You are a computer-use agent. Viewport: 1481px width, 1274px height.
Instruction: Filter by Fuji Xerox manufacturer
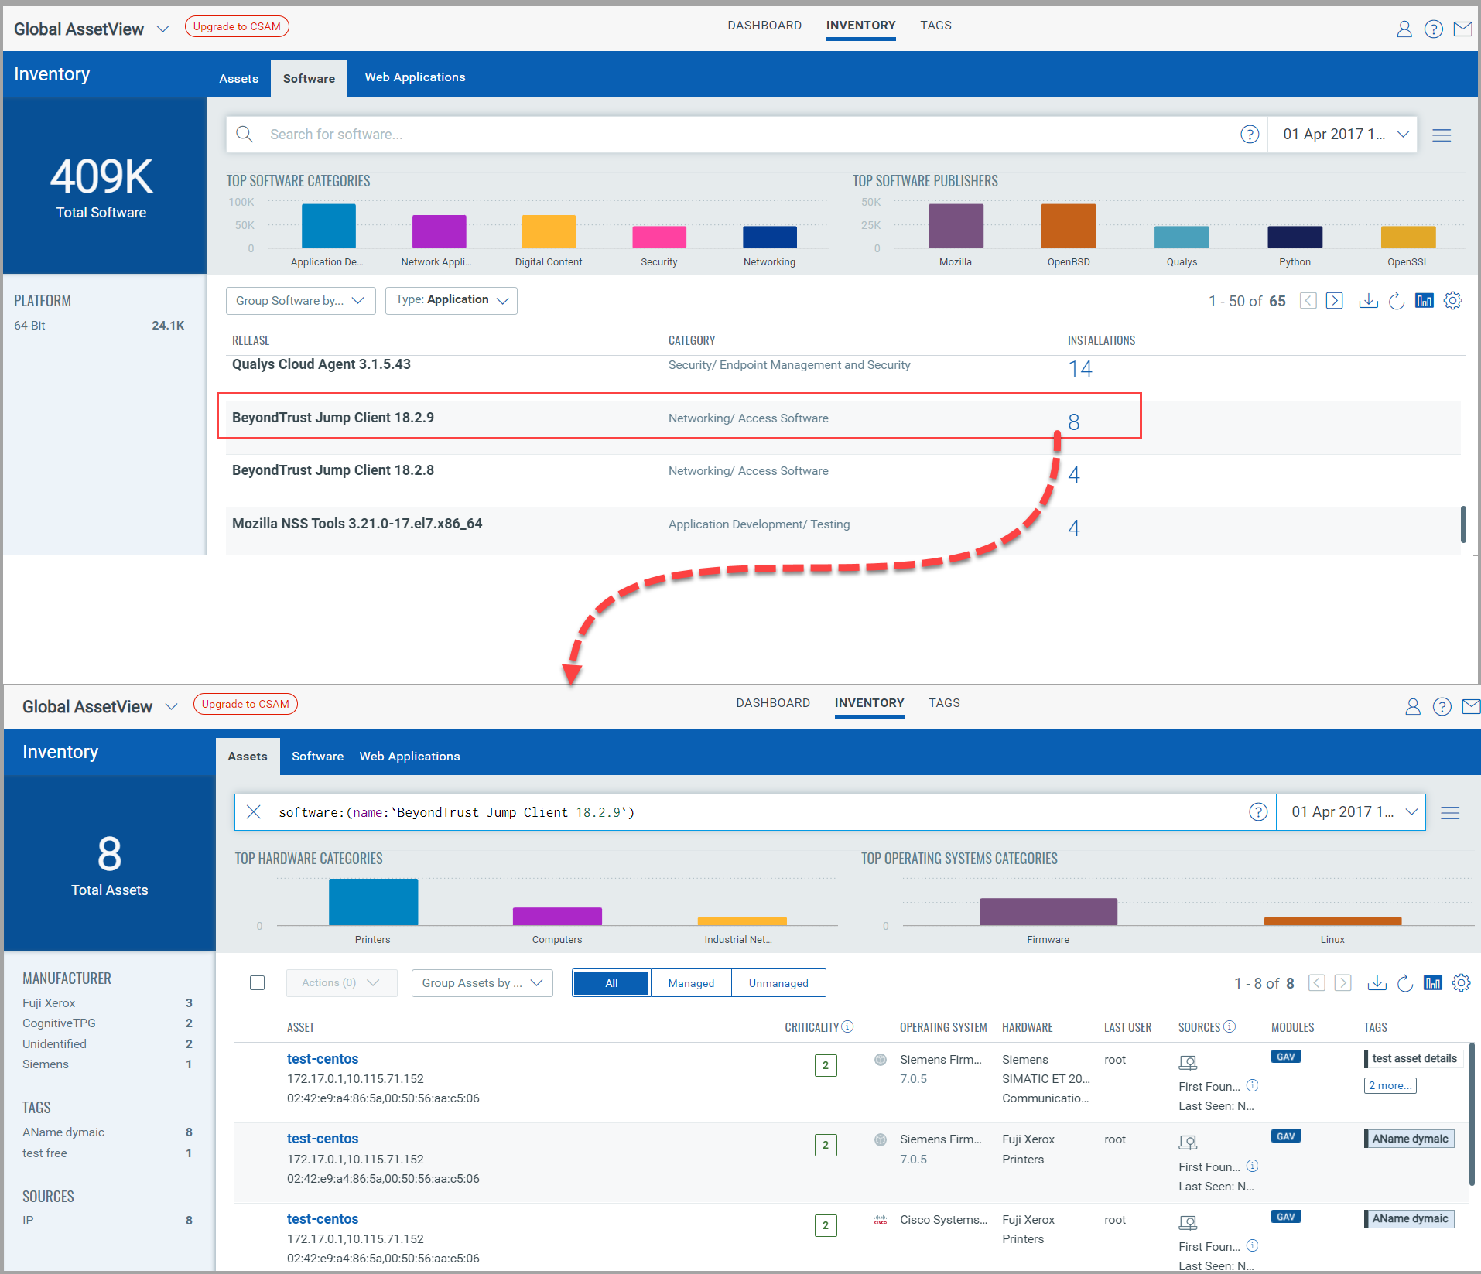[107, 1003]
